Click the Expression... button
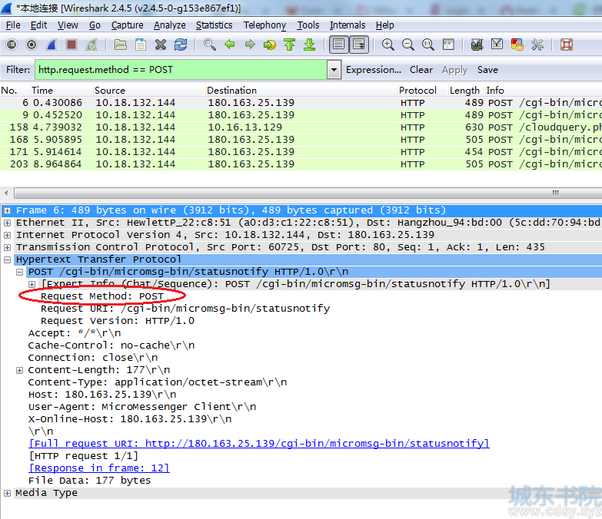This screenshot has height=519, width=602. tap(374, 70)
